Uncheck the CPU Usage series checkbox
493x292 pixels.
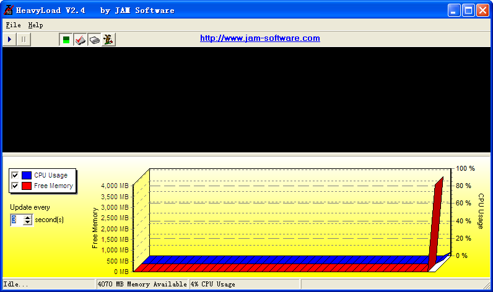point(15,175)
